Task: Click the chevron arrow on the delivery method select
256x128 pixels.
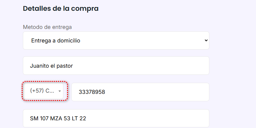Action: point(206,40)
